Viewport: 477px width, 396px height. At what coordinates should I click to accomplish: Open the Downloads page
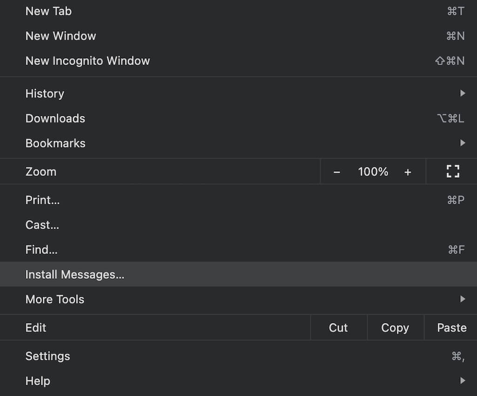pyautogui.click(x=55, y=119)
